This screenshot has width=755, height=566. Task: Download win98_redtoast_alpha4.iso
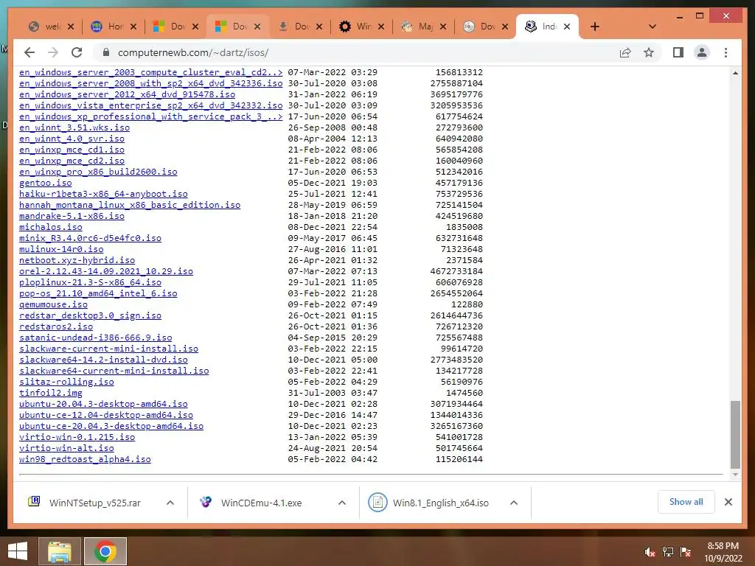[85, 459]
